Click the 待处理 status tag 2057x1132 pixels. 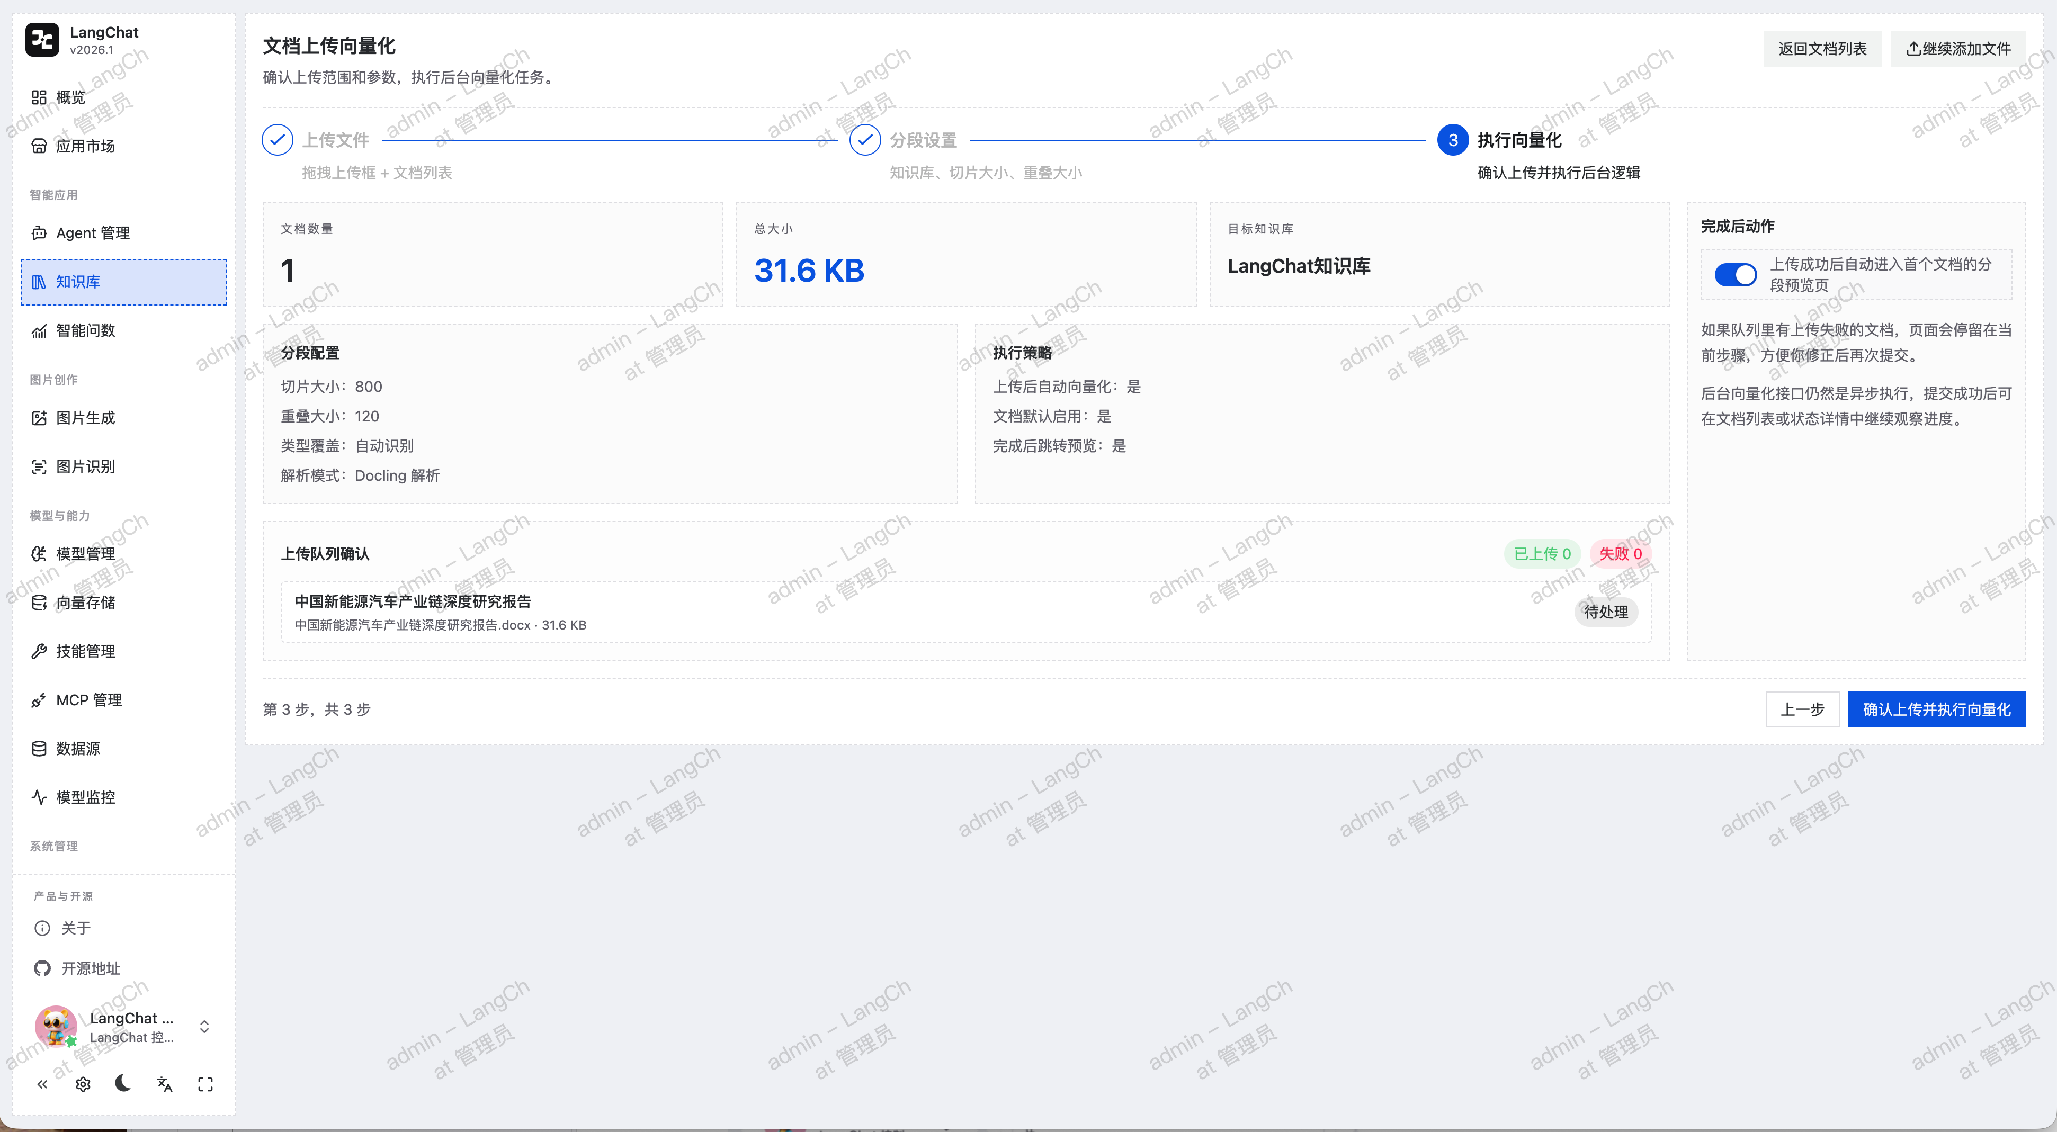(x=1606, y=612)
